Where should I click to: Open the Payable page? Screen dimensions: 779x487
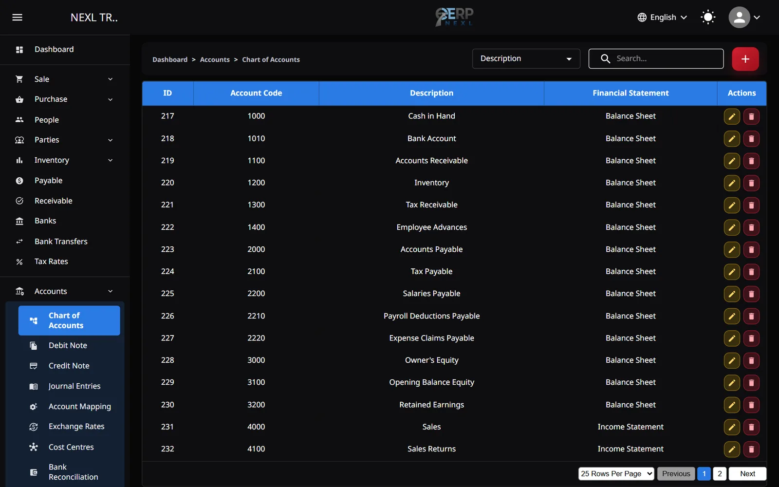(x=65, y=181)
